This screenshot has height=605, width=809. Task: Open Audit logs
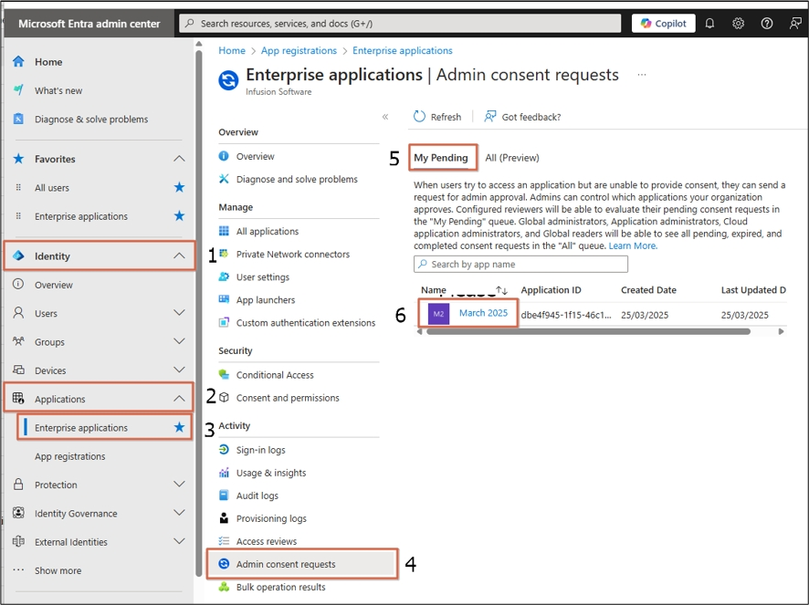tap(257, 495)
